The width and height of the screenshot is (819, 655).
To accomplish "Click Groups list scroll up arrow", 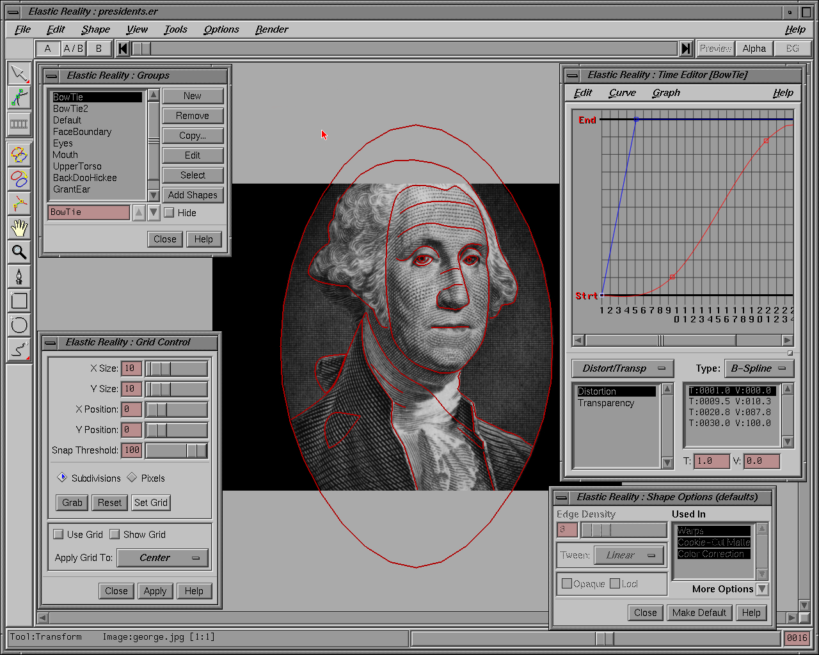I will (x=154, y=95).
